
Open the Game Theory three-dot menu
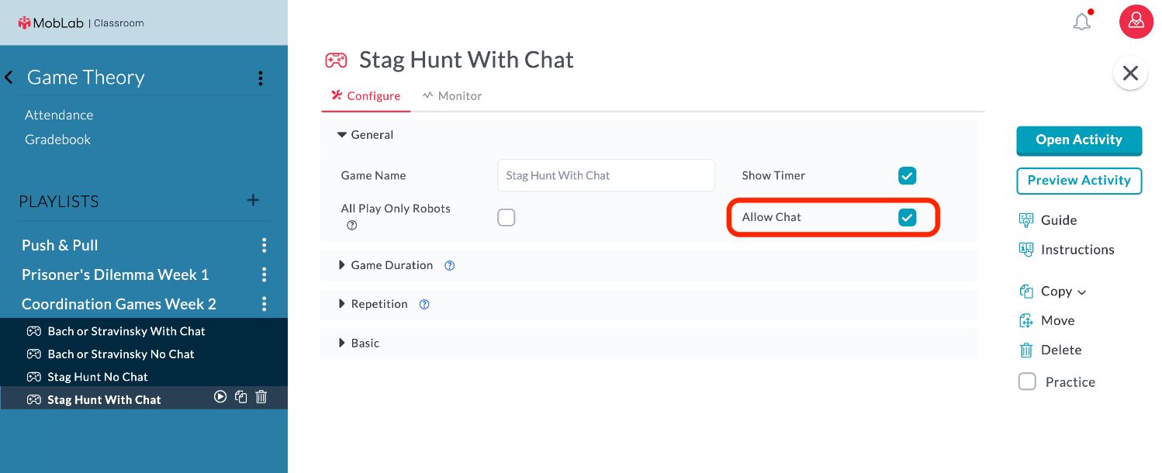pos(261,78)
